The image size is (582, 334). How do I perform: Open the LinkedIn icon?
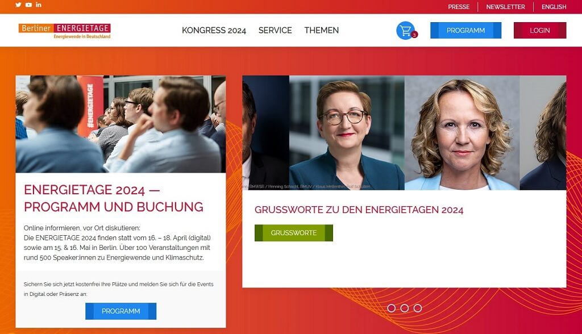tap(39, 5)
